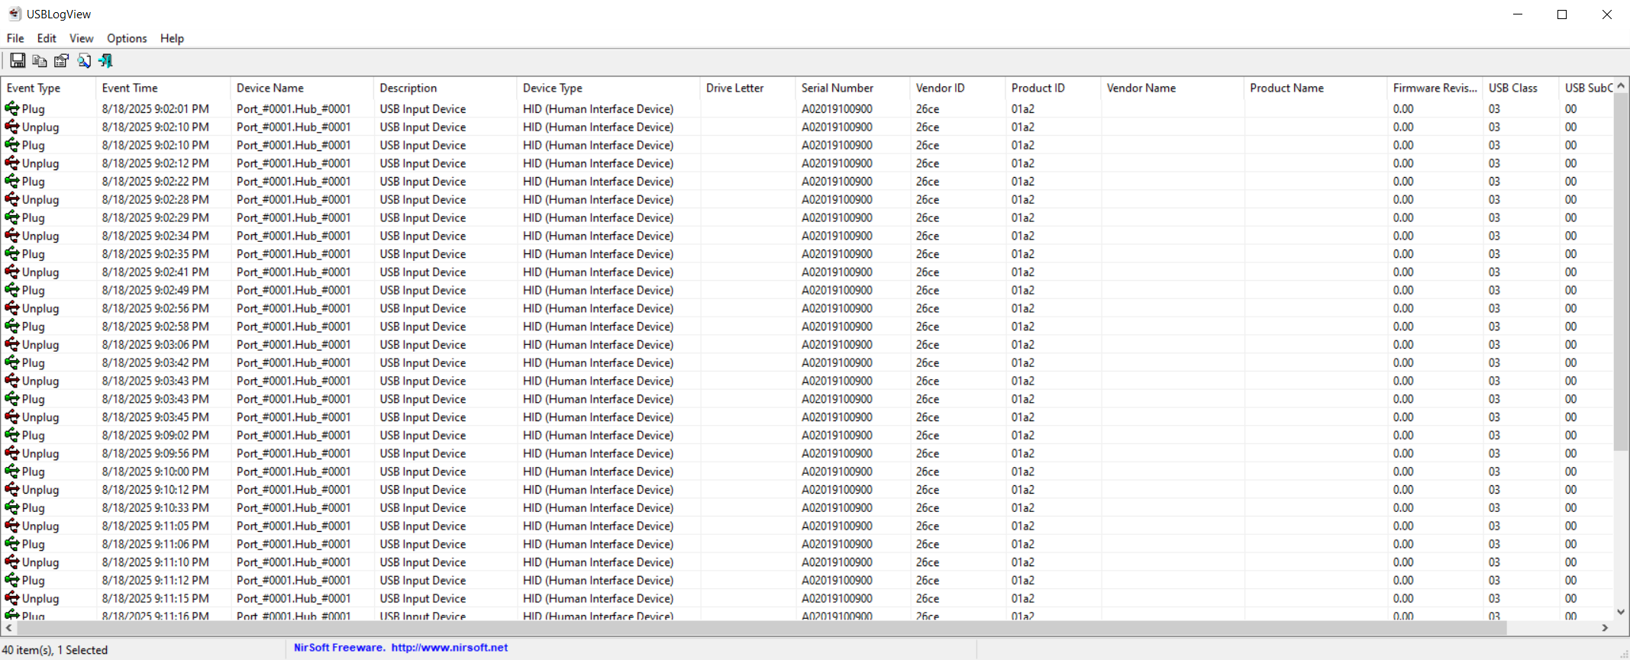This screenshot has width=1630, height=660.
Task: Click product ID 01a2 in the 9:09:02 PM row
Action: 1023,435
